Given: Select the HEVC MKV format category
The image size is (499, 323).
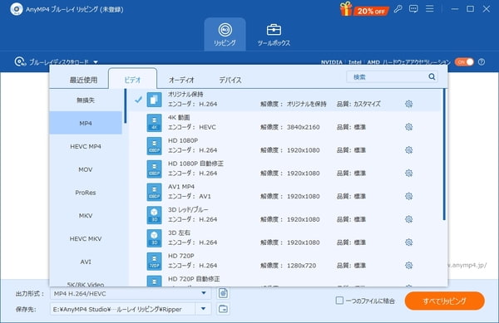Looking at the screenshot, I should pyautogui.click(x=86, y=239).
